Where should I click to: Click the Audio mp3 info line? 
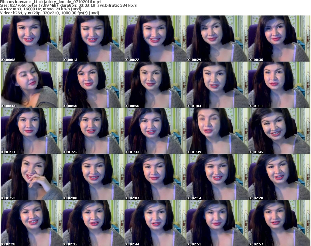click(41, 9)
